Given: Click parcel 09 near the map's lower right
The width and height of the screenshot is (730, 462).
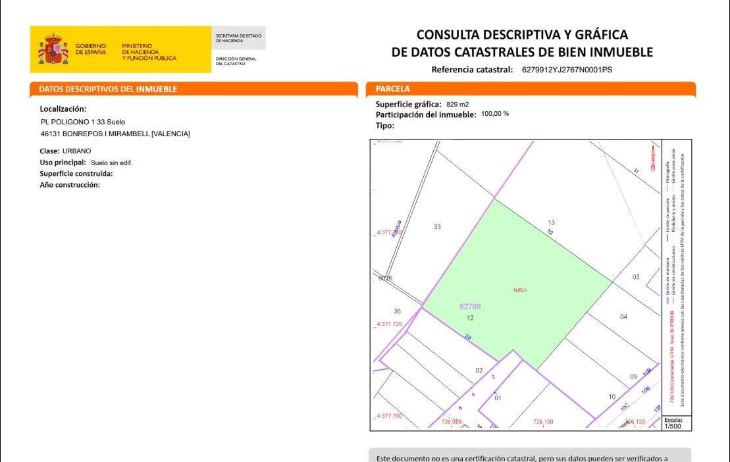Looking at the screenshot, I should [633, 377].
